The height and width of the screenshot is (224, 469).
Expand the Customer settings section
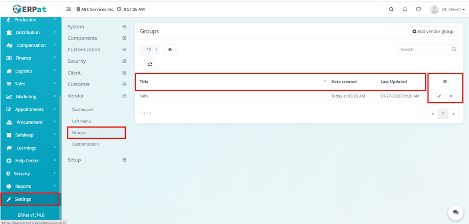124,84
